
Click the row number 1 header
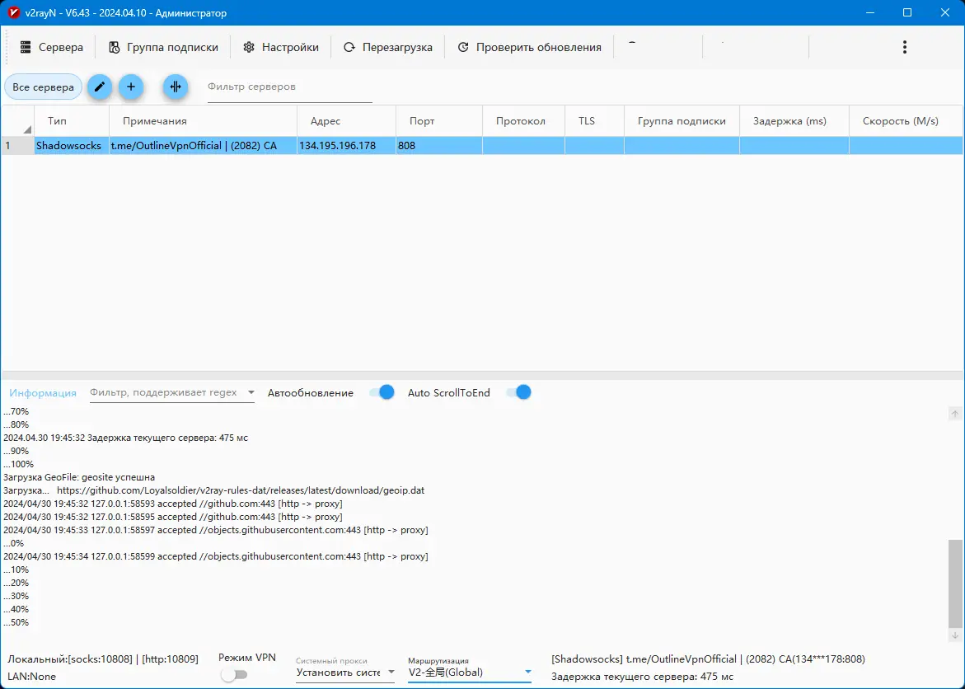18,146
